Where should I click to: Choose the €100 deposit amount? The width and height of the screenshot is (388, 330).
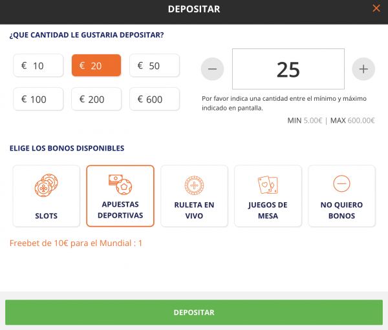(x=38, y=99)
